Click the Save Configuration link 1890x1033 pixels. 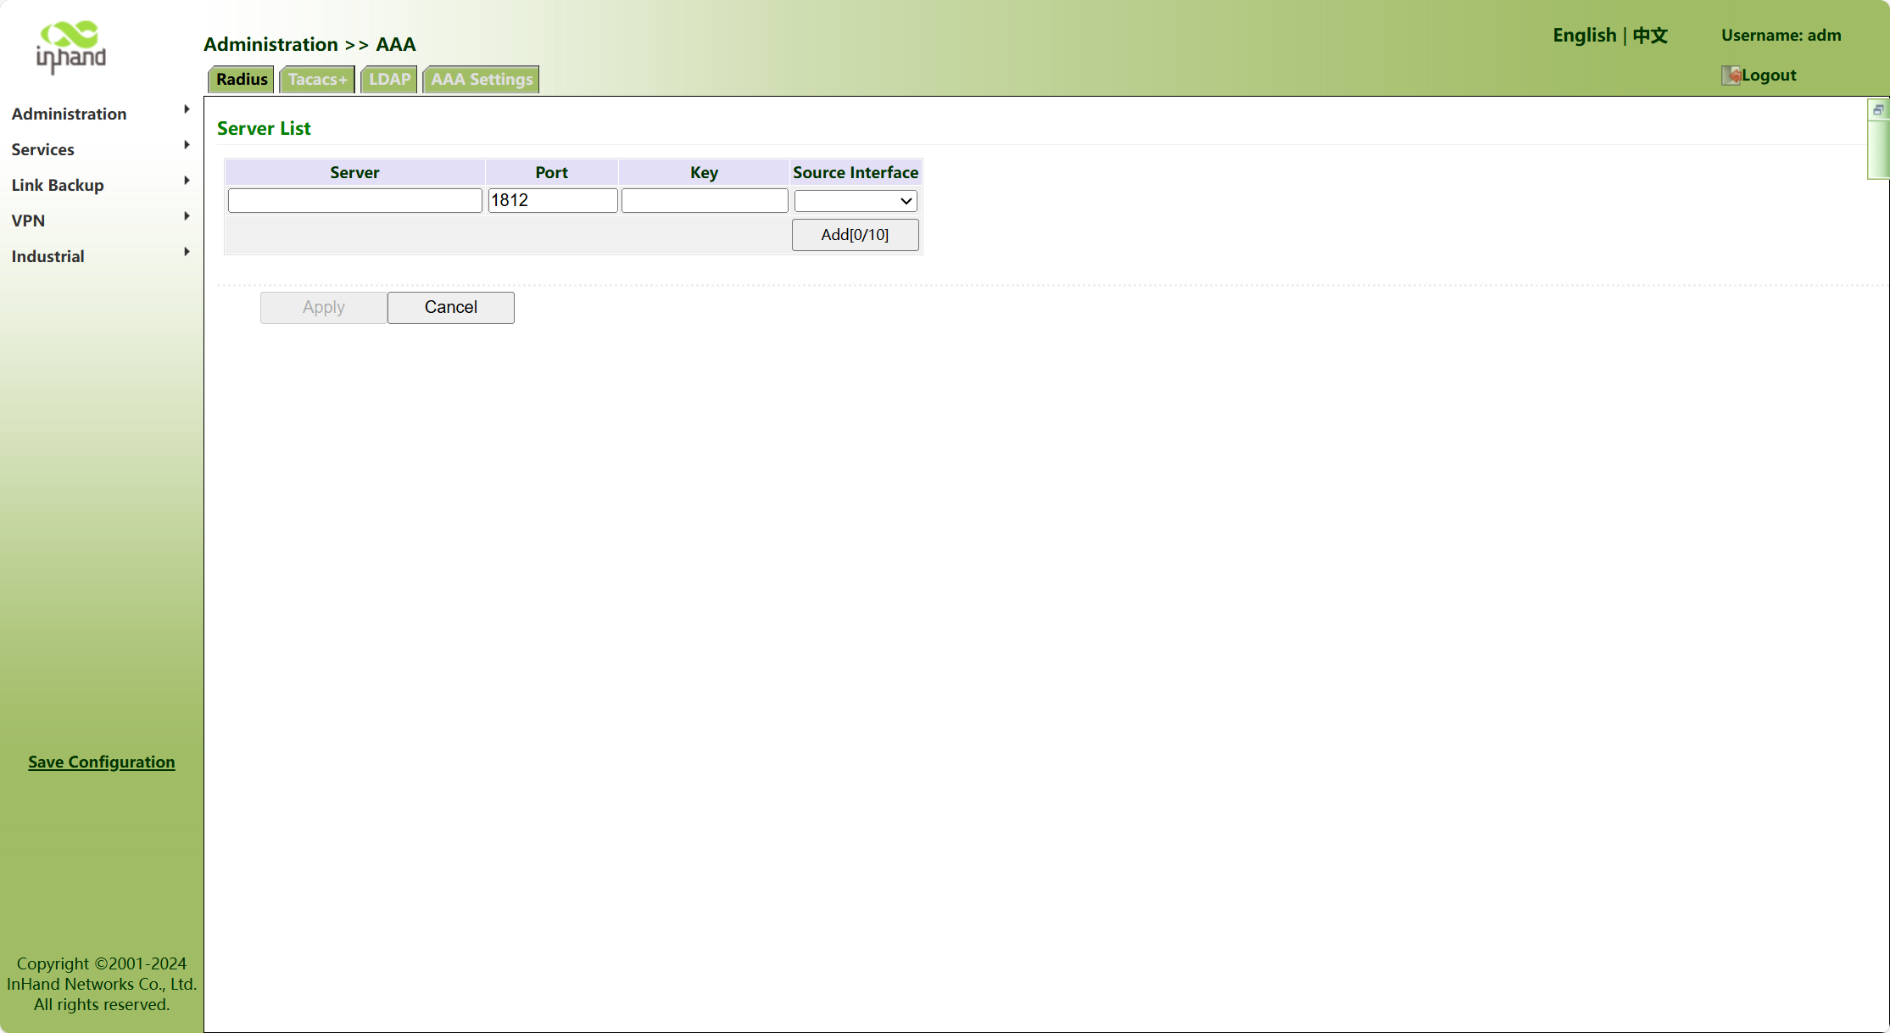102,762
